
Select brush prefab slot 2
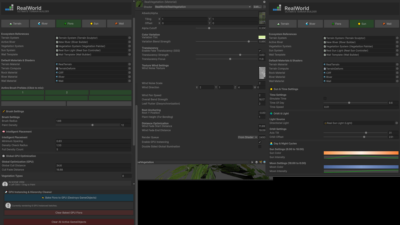(x=67, y=92)
